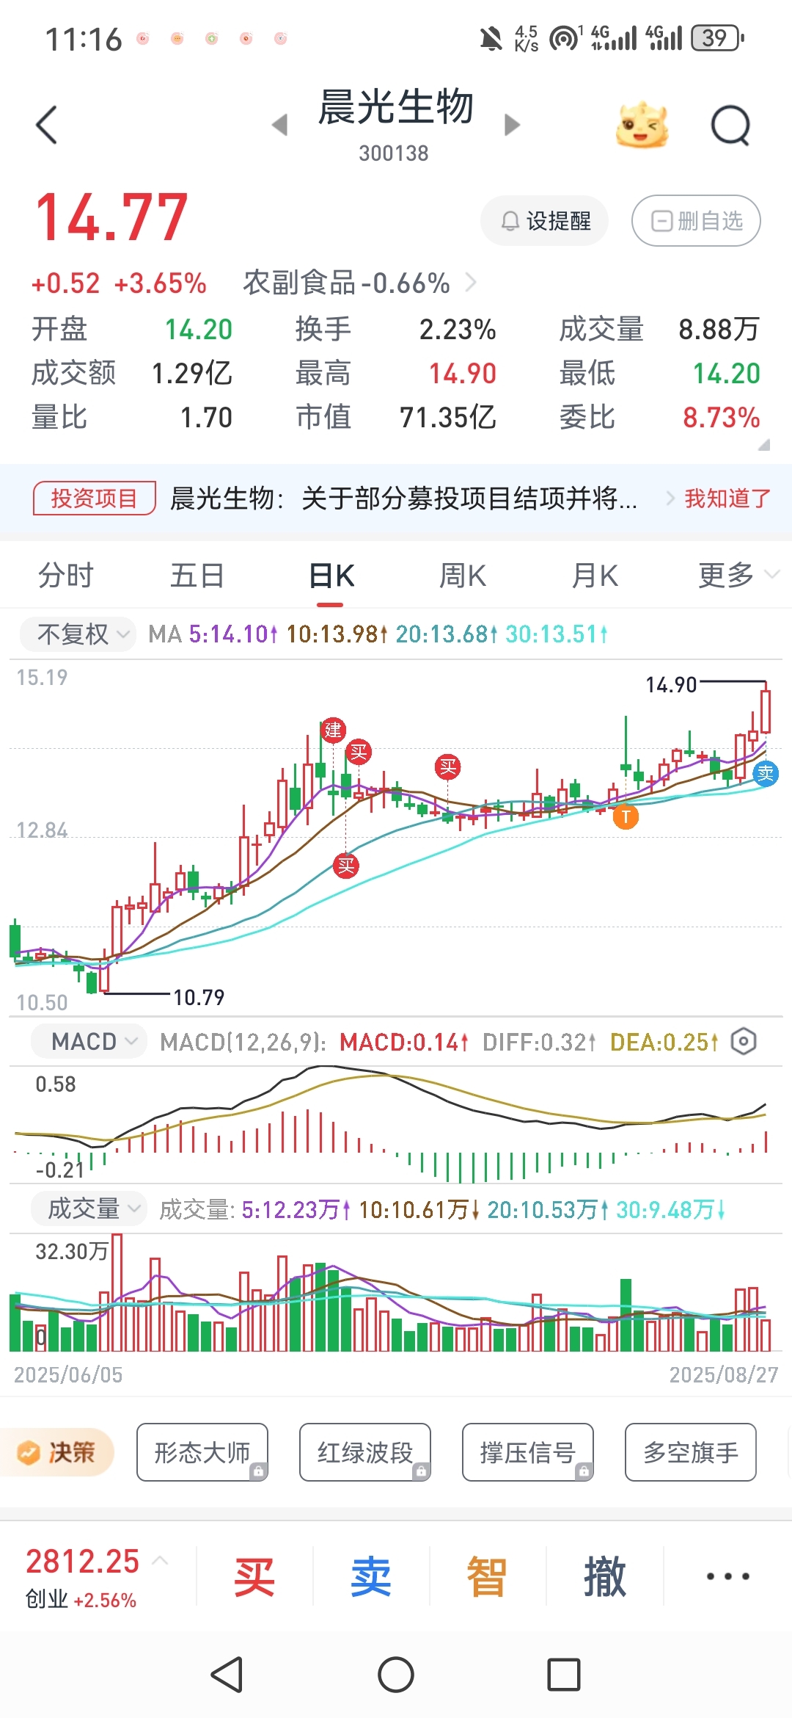Switch to the 五日 tab
The height and width of the screenshot is (1718, 792).
[x=197, y=576]
